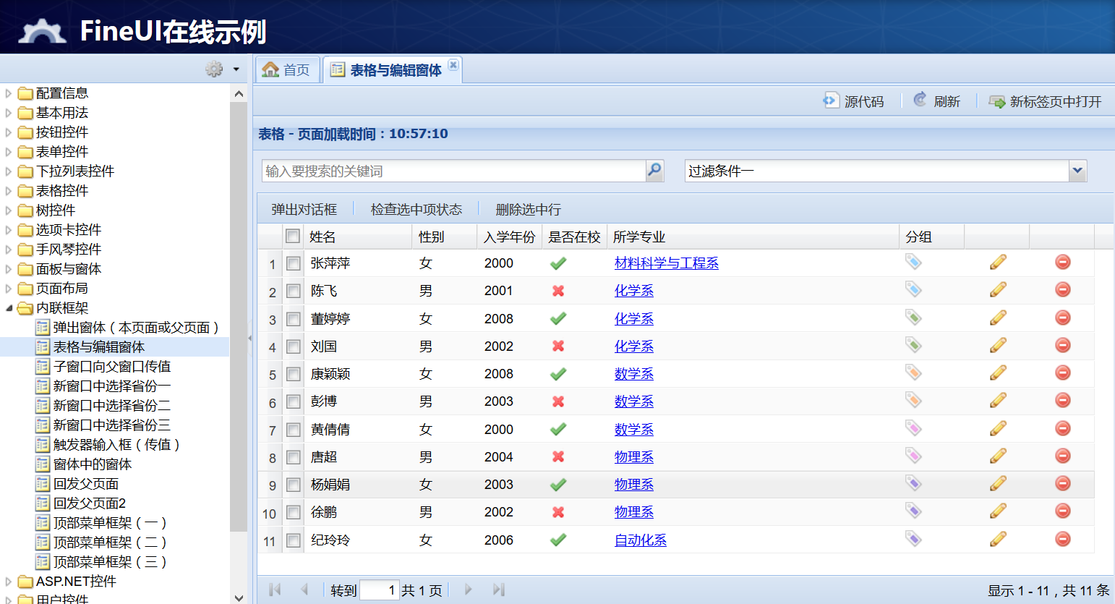Click the 源代码 source code icon
Image resolution: width=1115 pixels, height=604 pixels.
tap(831, 101)
